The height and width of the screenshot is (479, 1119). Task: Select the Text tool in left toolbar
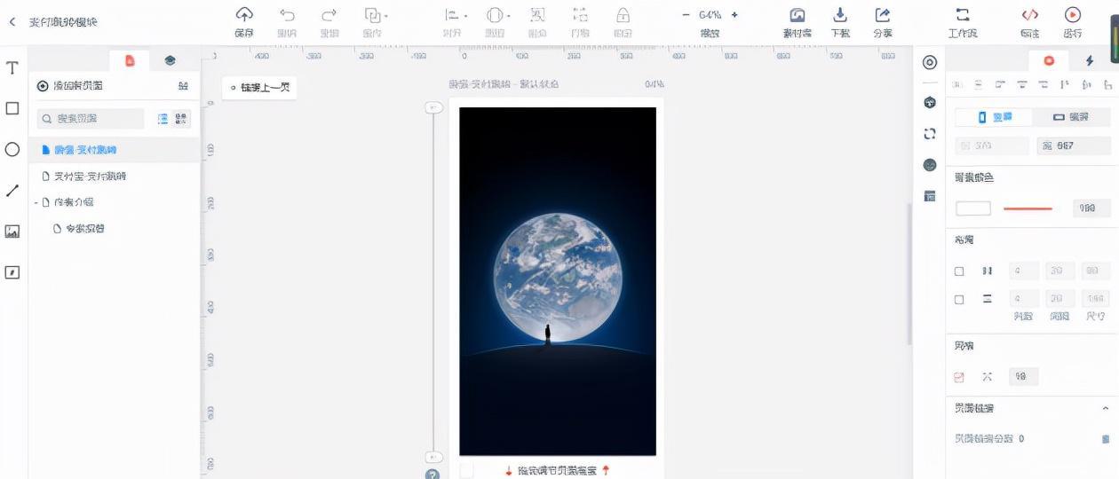click(x=12, y=68)
